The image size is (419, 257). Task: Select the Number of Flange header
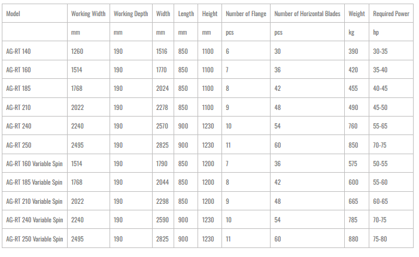coord(246,14)
